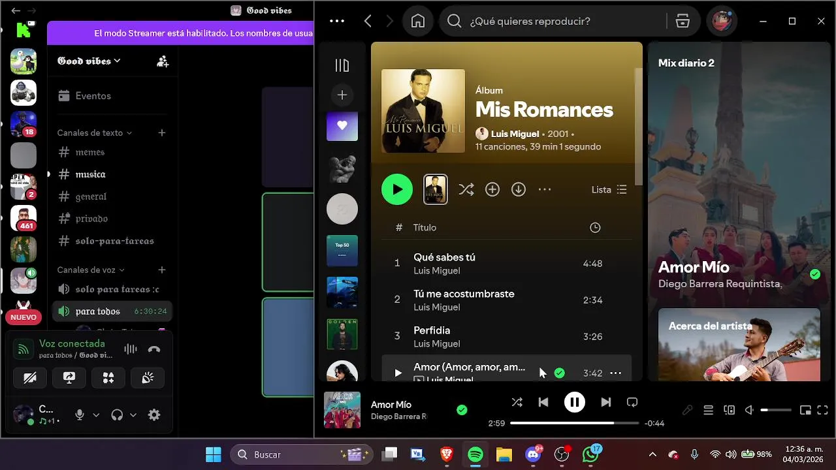Open more options for the album

[x=545, y=189]
